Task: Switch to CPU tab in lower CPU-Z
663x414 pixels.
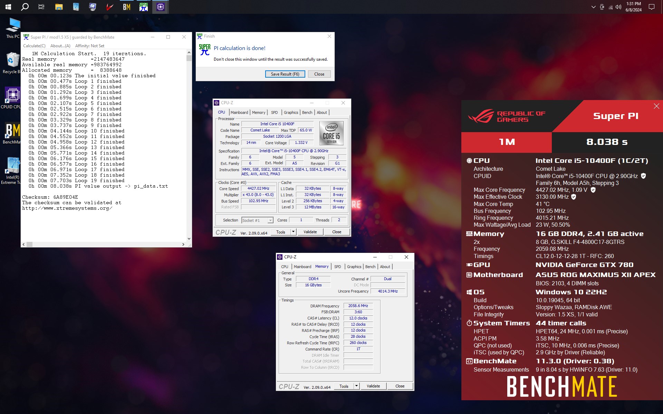Action: [285, 267]
